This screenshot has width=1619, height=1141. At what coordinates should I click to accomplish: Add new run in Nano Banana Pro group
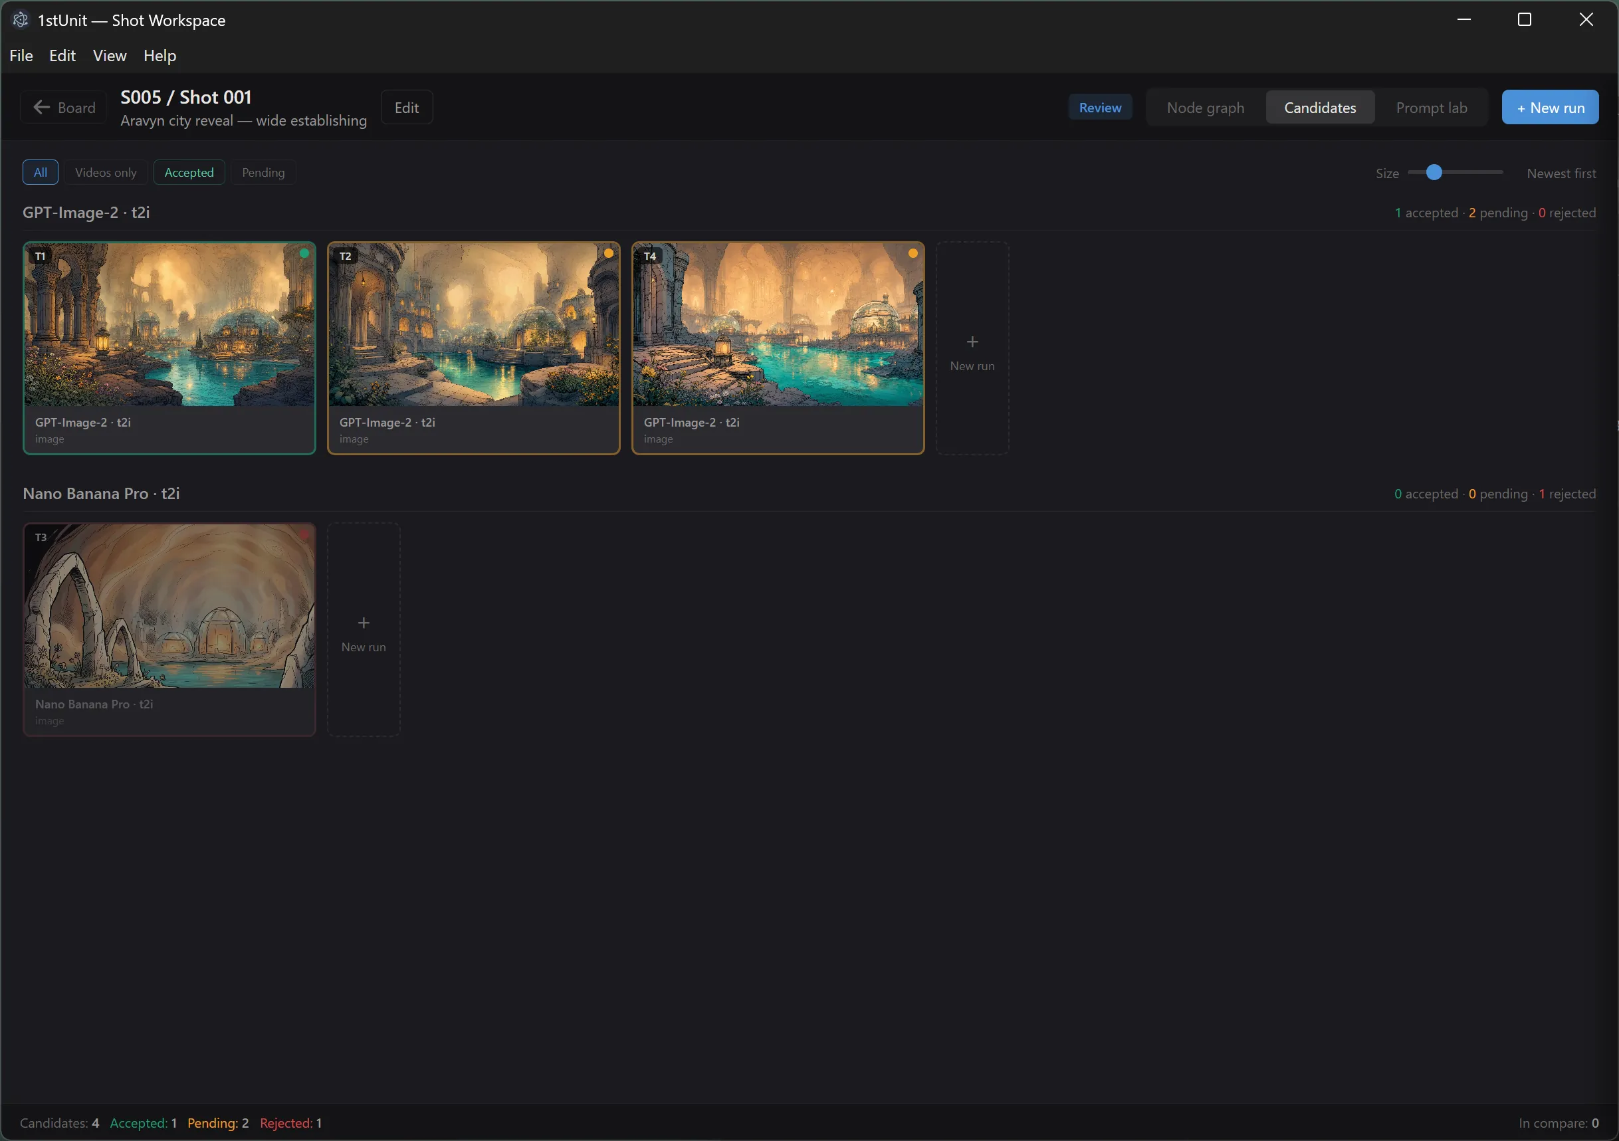tap(363, 630)
